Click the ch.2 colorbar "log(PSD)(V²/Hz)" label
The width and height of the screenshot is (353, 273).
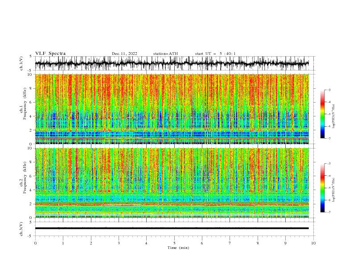[x=334, y=190]
